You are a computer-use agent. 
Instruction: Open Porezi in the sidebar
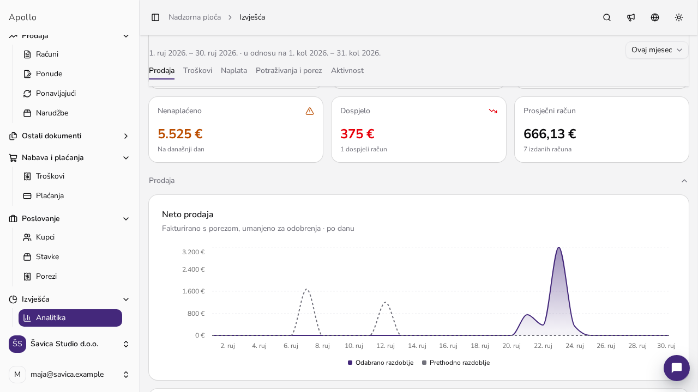click(x=70, y=277)
